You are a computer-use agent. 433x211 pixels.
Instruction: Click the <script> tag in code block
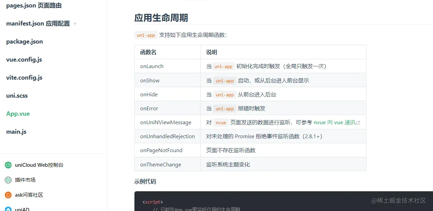click(153, 202)
